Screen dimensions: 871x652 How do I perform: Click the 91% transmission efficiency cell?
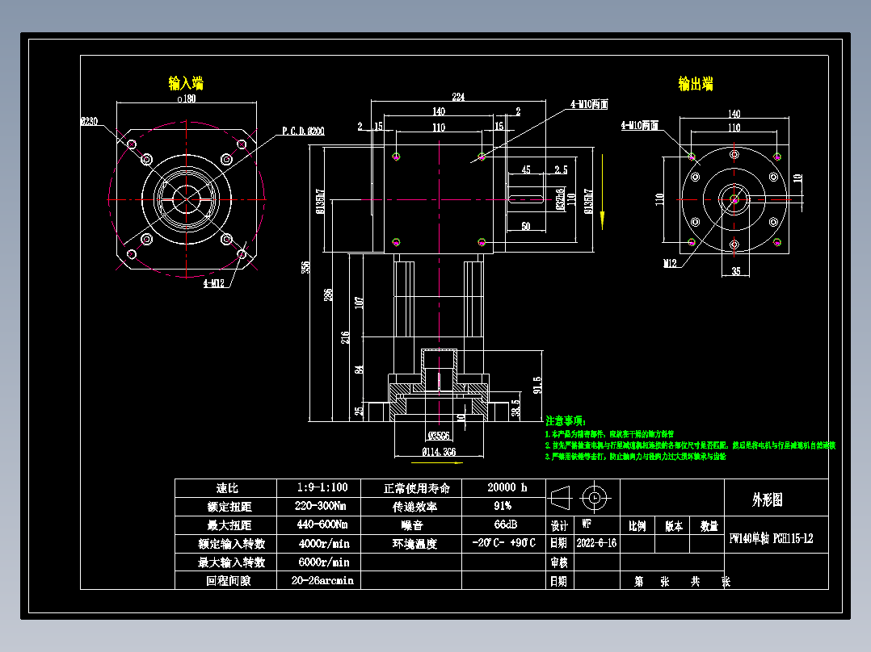click(503, 505)
